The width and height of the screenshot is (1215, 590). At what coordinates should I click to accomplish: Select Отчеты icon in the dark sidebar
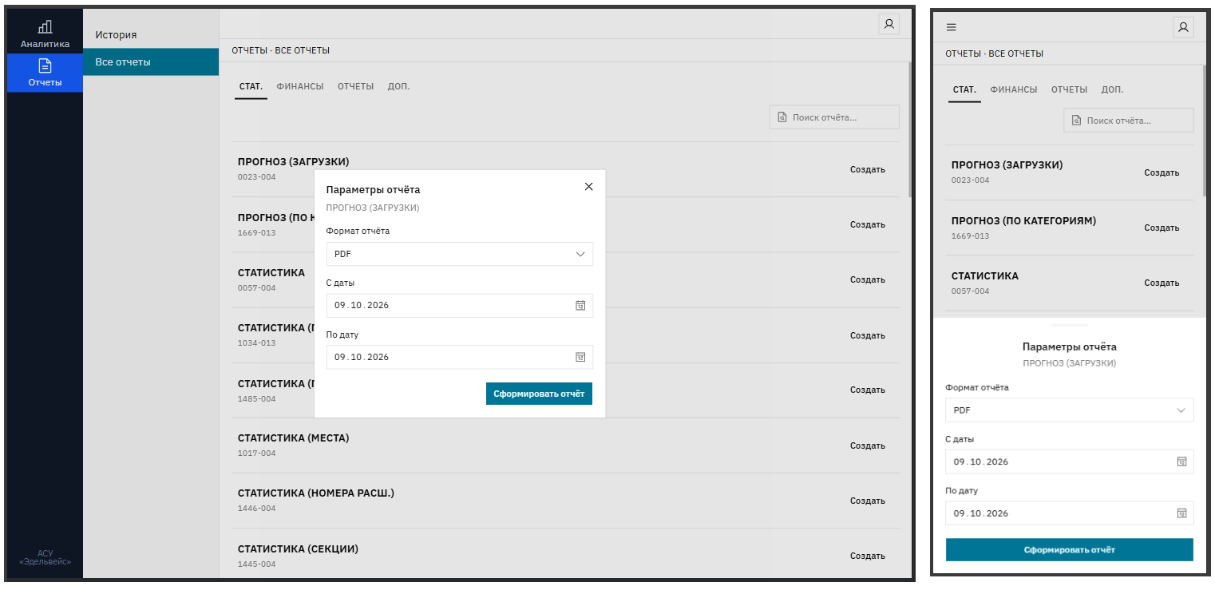click(45, 65)
